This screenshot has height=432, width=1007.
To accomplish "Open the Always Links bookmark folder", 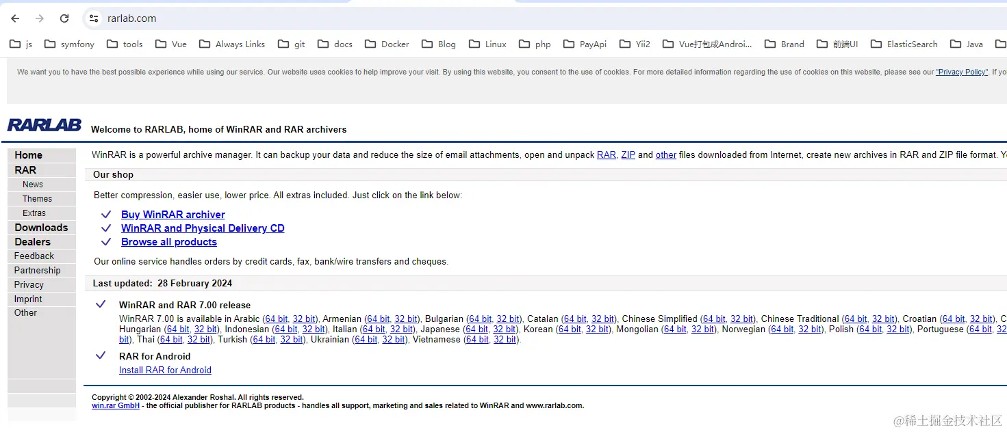I will click(x=232, y=44).
